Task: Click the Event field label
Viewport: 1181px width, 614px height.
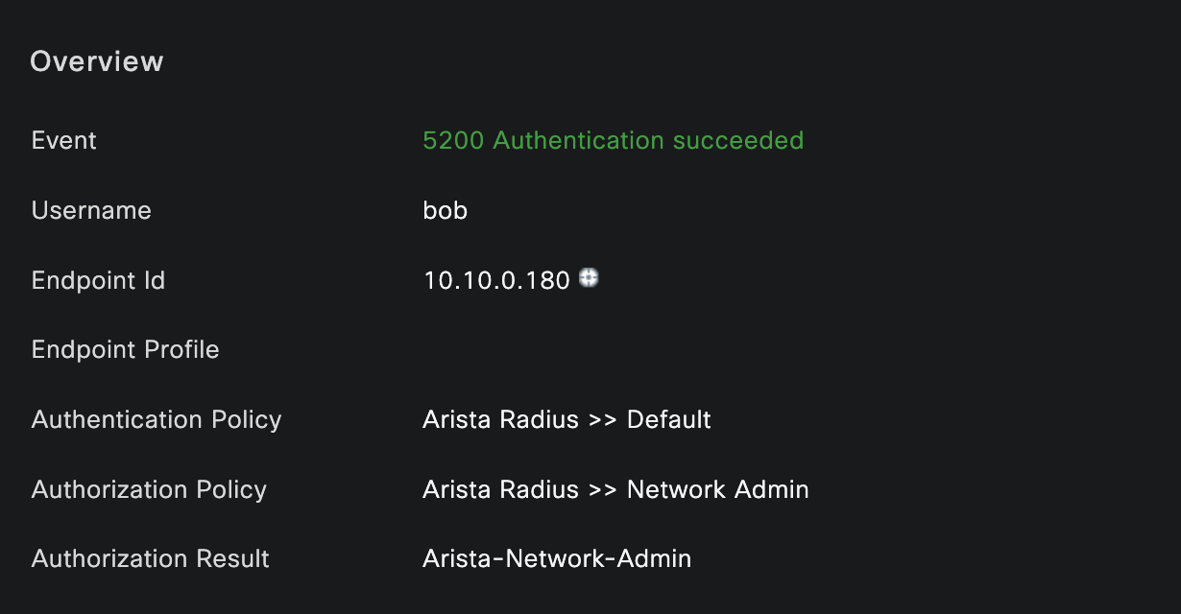Action: [64, 141]
